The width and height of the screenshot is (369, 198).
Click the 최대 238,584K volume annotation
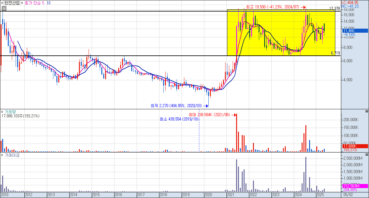[x=209, y=115]
